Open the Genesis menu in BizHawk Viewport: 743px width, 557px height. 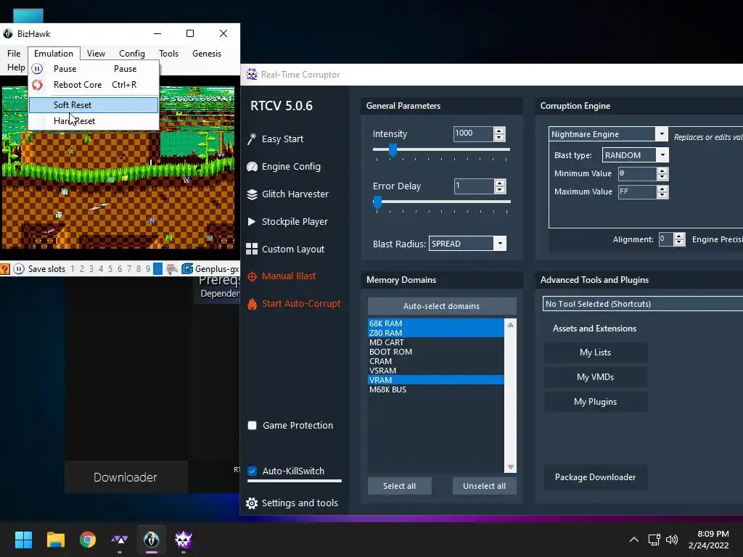click(207, 54)
